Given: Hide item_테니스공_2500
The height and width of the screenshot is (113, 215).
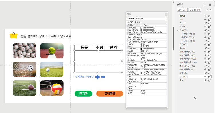Looking at the screenshot, I should tap(206, 62).
